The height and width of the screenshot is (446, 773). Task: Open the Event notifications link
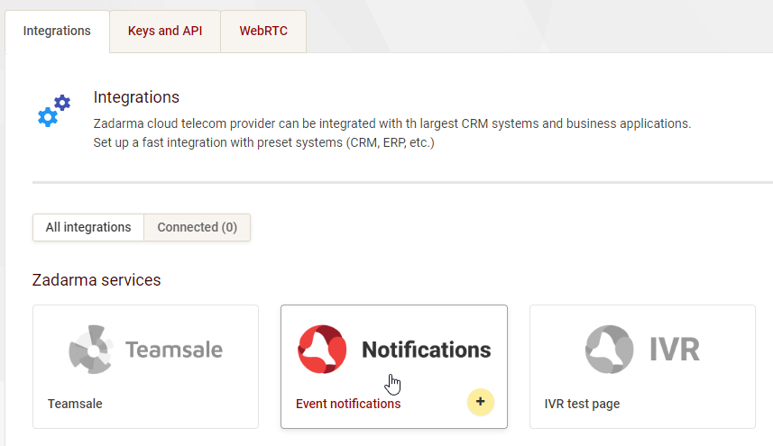tap(348, 404)
